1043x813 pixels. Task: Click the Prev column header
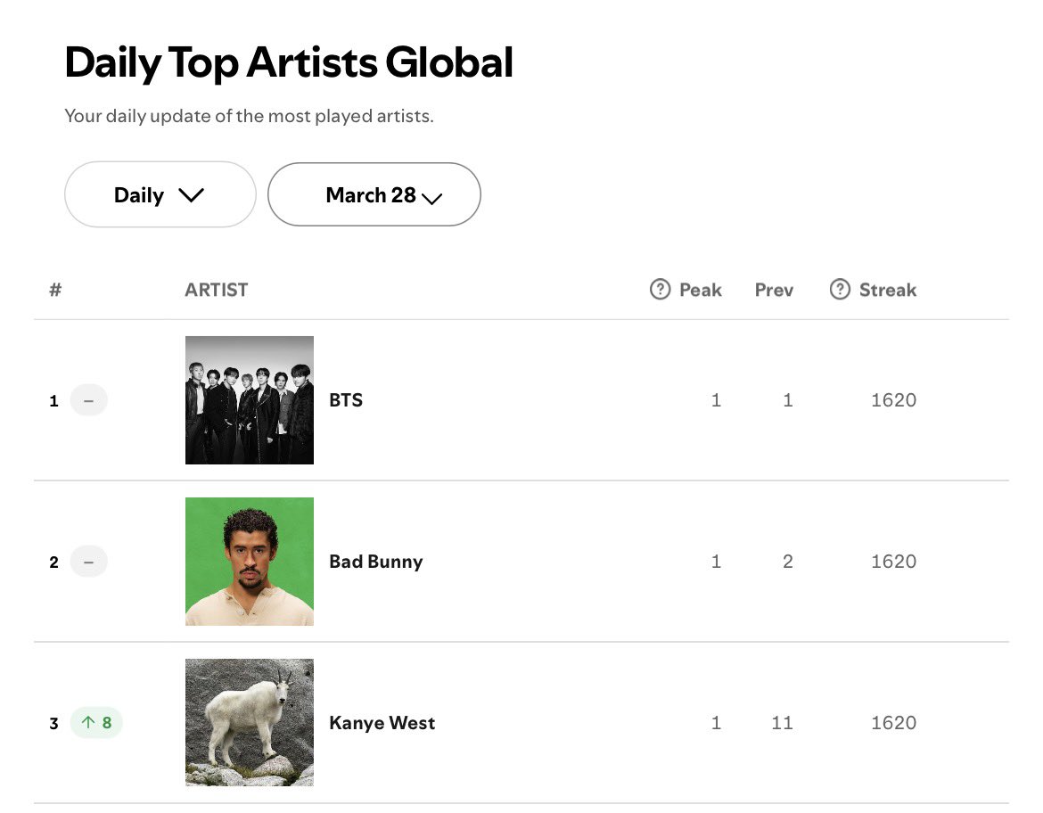[x=774, y=290]
